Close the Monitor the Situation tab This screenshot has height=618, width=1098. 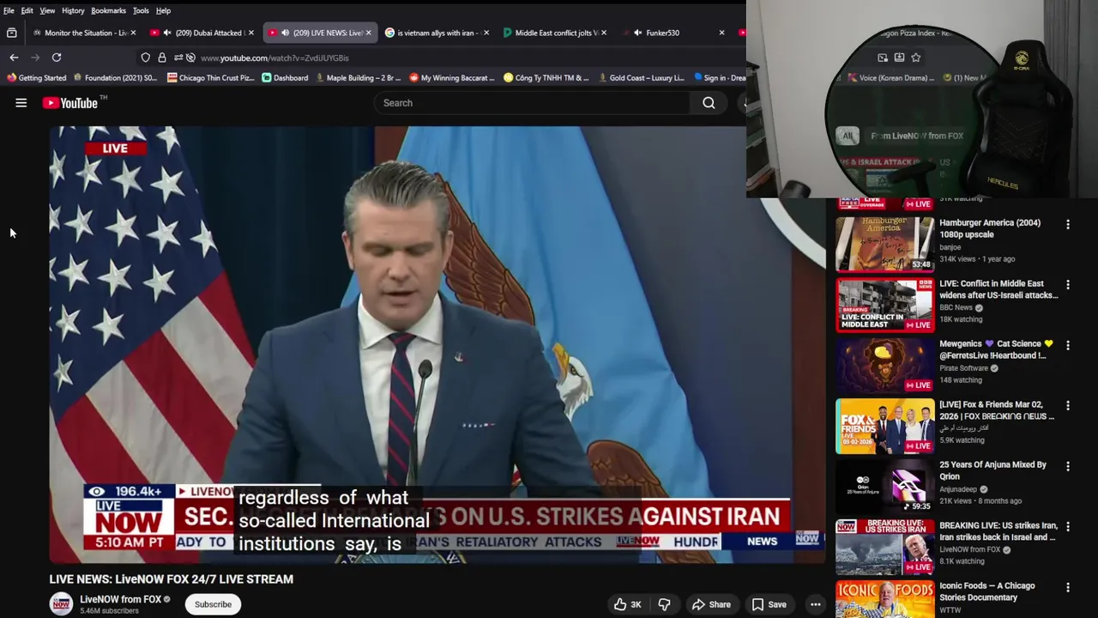click(x=133, y=33)
